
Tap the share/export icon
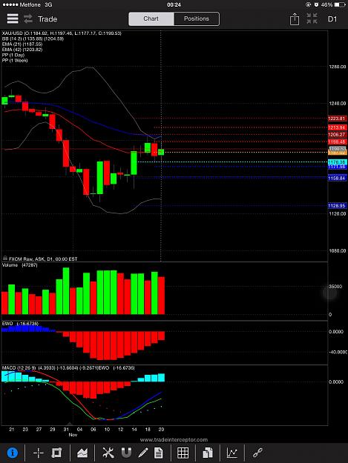pos(294,19)
